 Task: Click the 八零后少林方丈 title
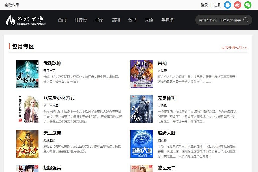[59, 98]
